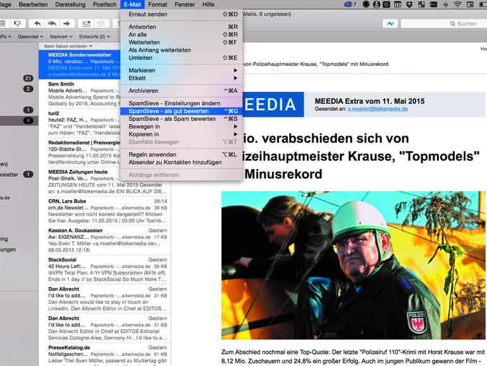The image size is (487, 366).
Task: Select the CRN, Lars Bube message
Action: [x=104, y=211]
